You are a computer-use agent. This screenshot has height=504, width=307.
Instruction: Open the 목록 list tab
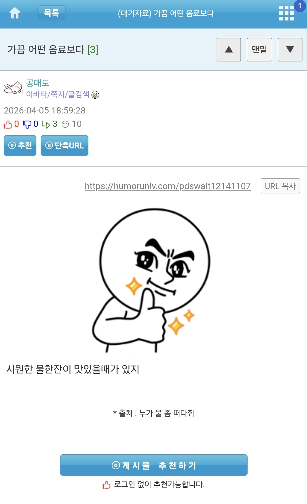point(51,13)
